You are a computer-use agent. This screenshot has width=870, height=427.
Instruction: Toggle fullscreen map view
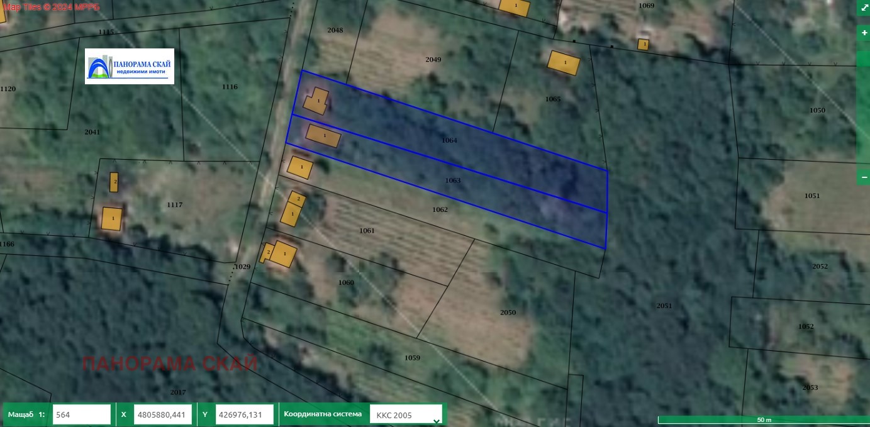point(863,8)
